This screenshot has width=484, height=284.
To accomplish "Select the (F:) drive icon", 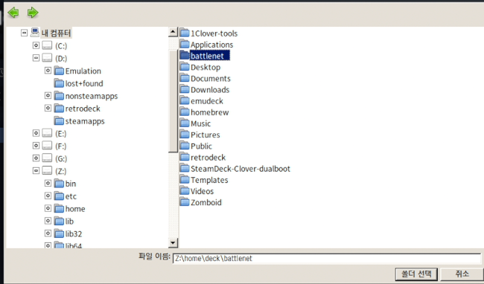I will pyautogui.click(x=47, y=146).
